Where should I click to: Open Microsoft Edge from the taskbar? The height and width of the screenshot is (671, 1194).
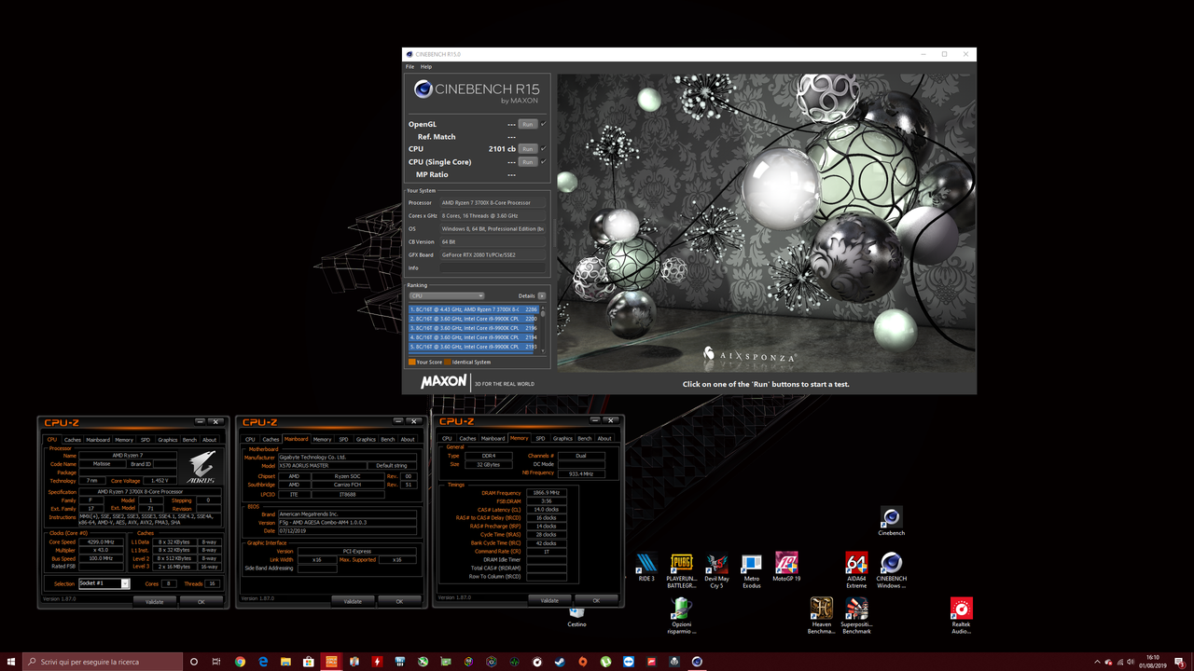point(263,662)
